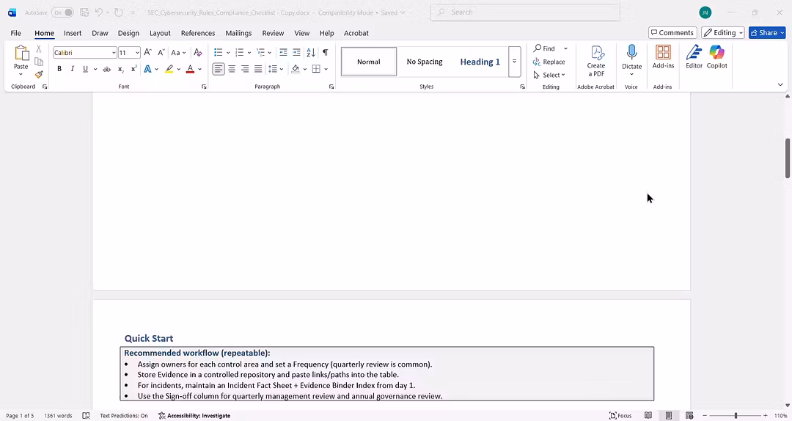Click Create a PDF icon
Screen dimensions: 792x421
596,61
